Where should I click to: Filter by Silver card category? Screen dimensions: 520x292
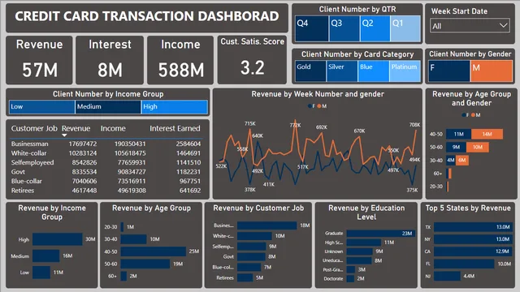point(342,71)
